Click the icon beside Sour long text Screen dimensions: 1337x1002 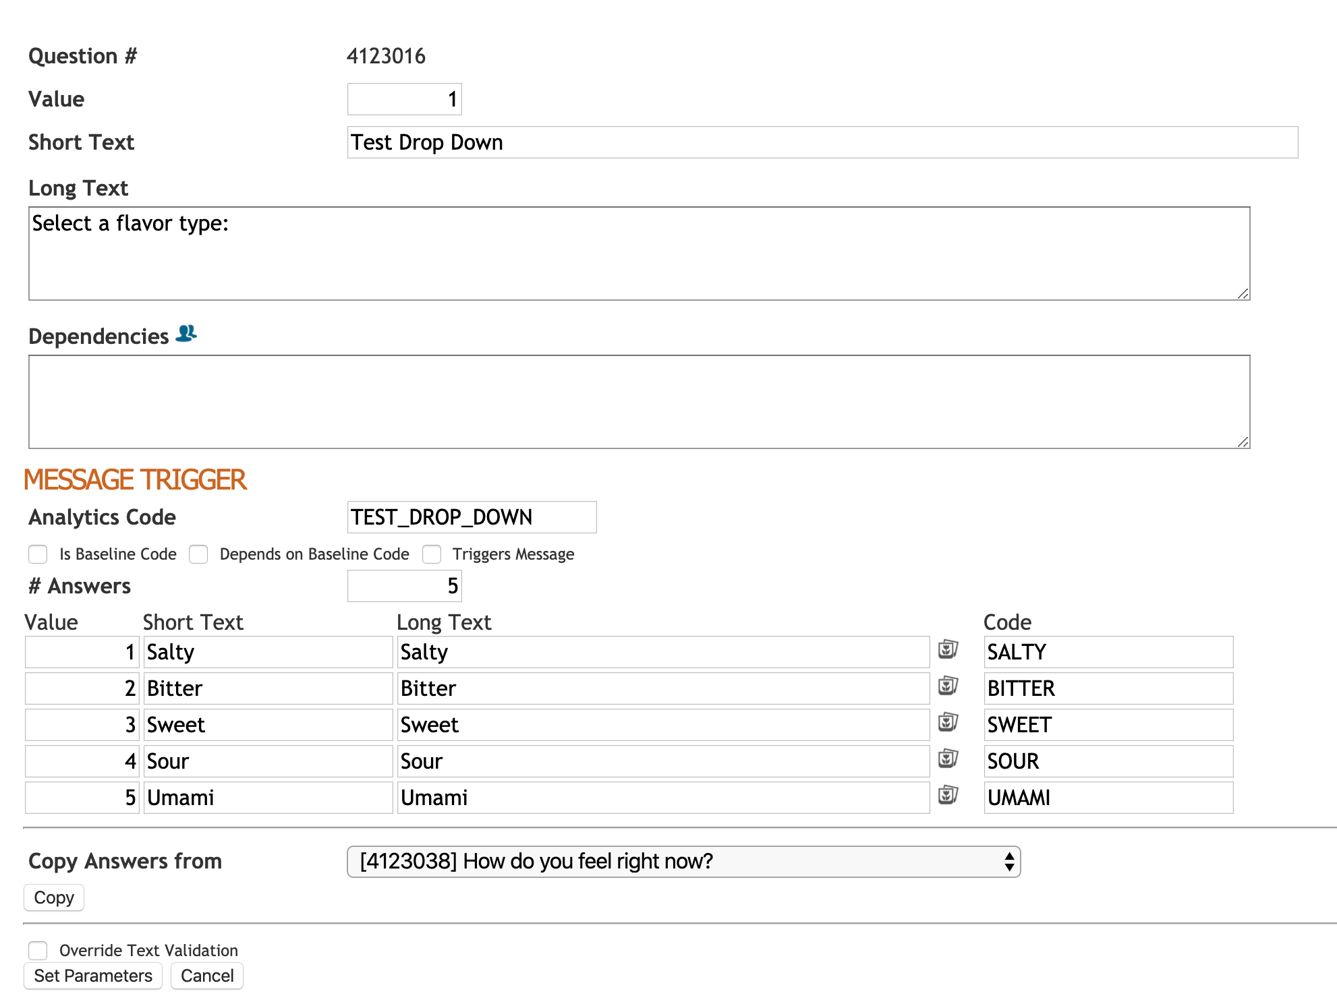pyautogui.click(x=948, y=759)
